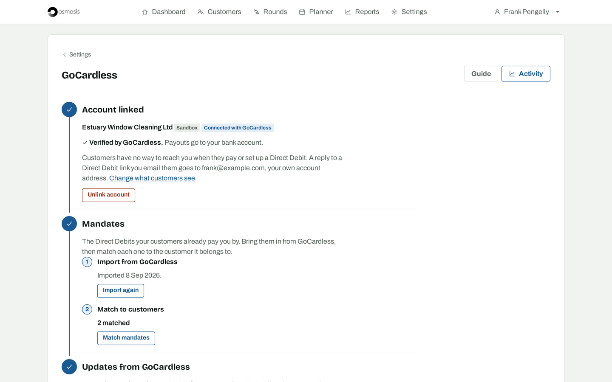Click the Import again button
Image resolution: width=612 pixels, height=382 pixels.
pos(121,291)
